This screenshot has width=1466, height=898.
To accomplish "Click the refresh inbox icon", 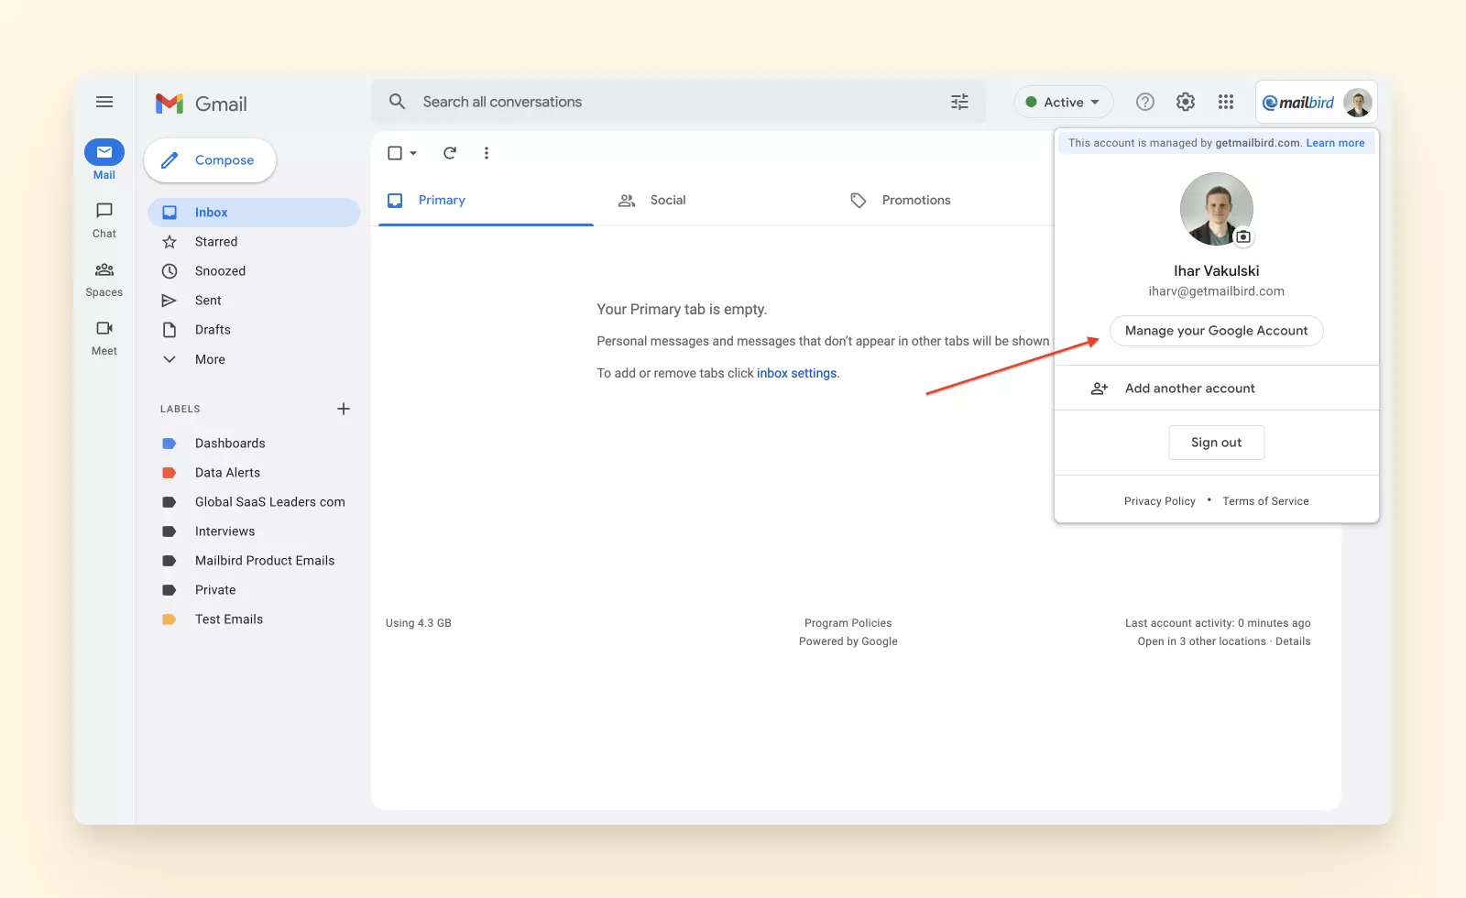I will (450, 153).
